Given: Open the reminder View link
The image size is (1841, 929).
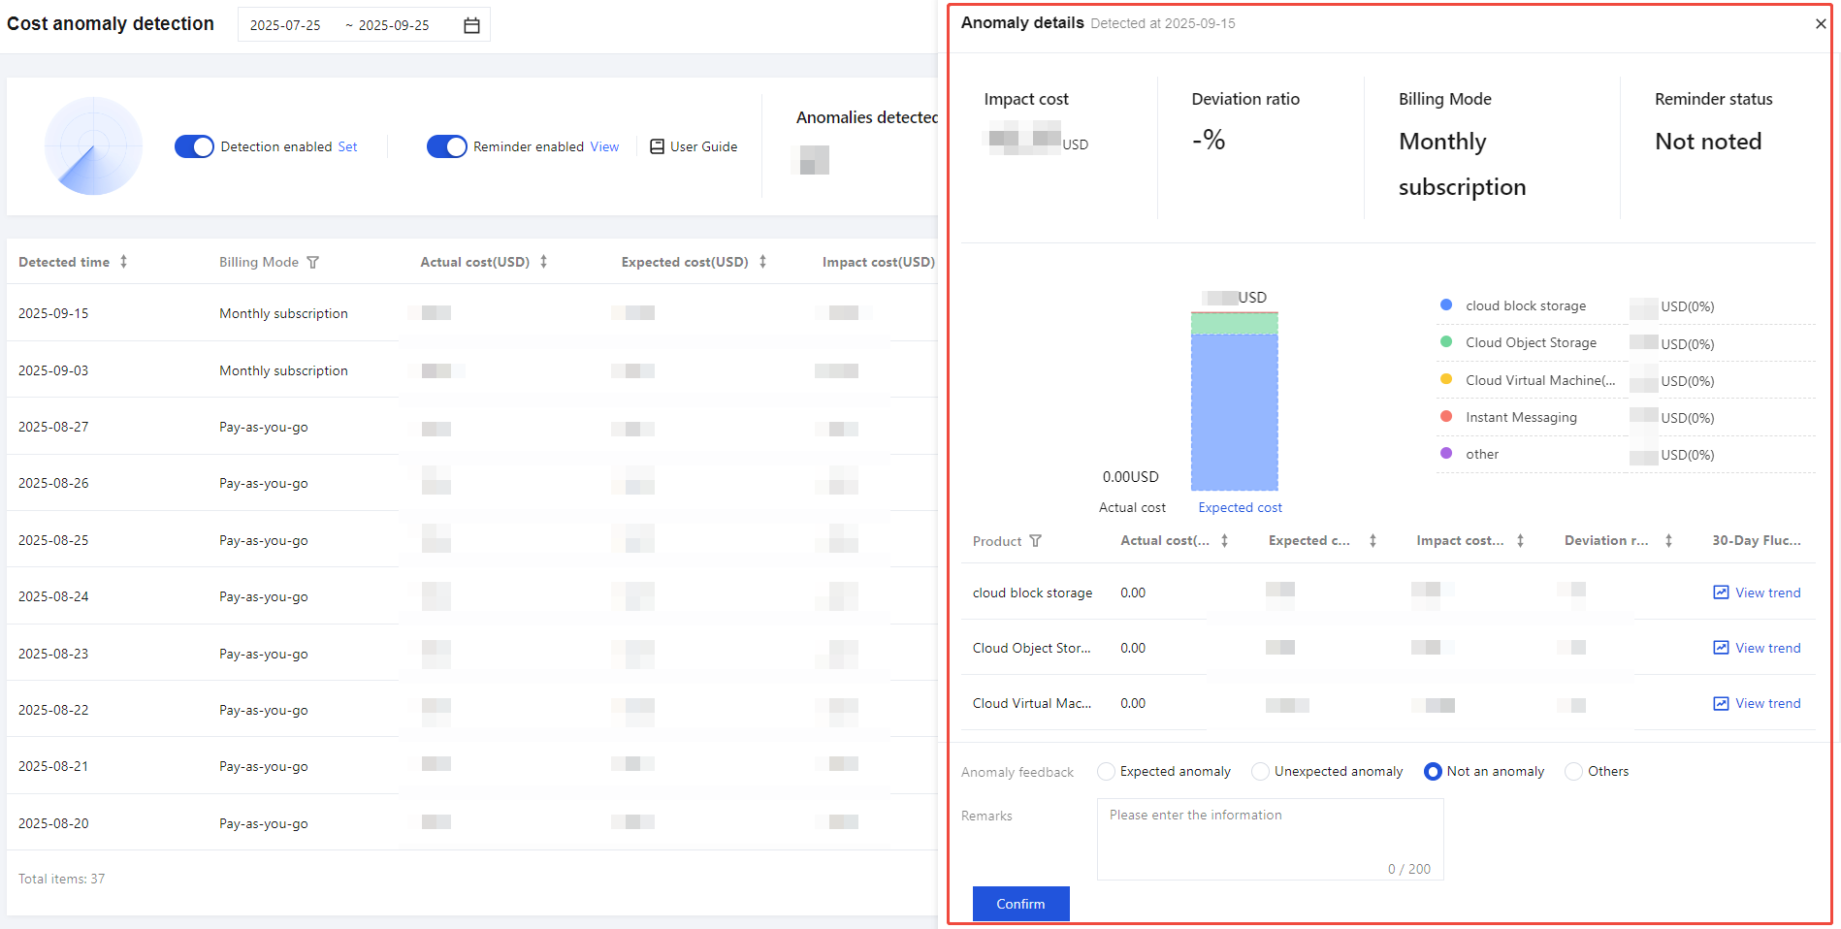Looking at the screenshot, I should coord(604,146).
